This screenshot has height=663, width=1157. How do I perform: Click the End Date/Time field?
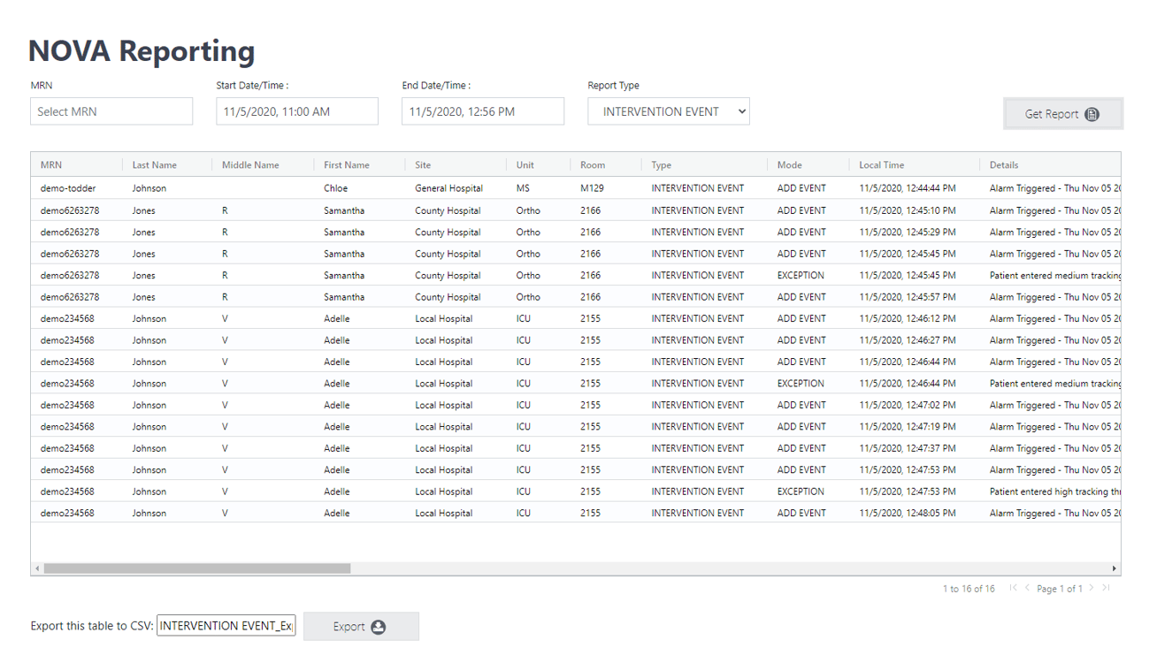click(x=482, y=111)
